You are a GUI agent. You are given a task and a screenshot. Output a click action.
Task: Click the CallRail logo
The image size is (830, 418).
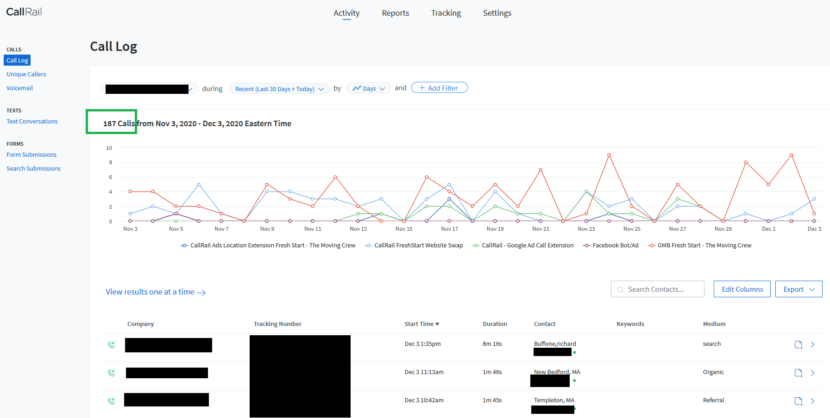(x=24, y=12)
